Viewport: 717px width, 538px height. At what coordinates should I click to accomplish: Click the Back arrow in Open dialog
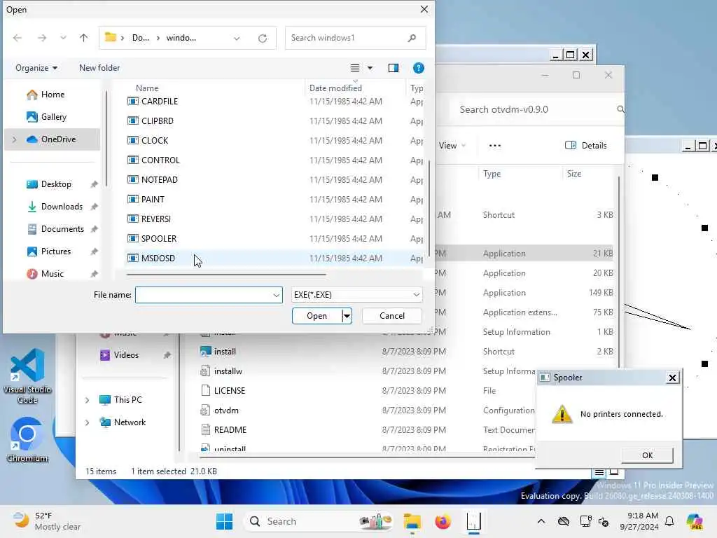coord(18,38)
